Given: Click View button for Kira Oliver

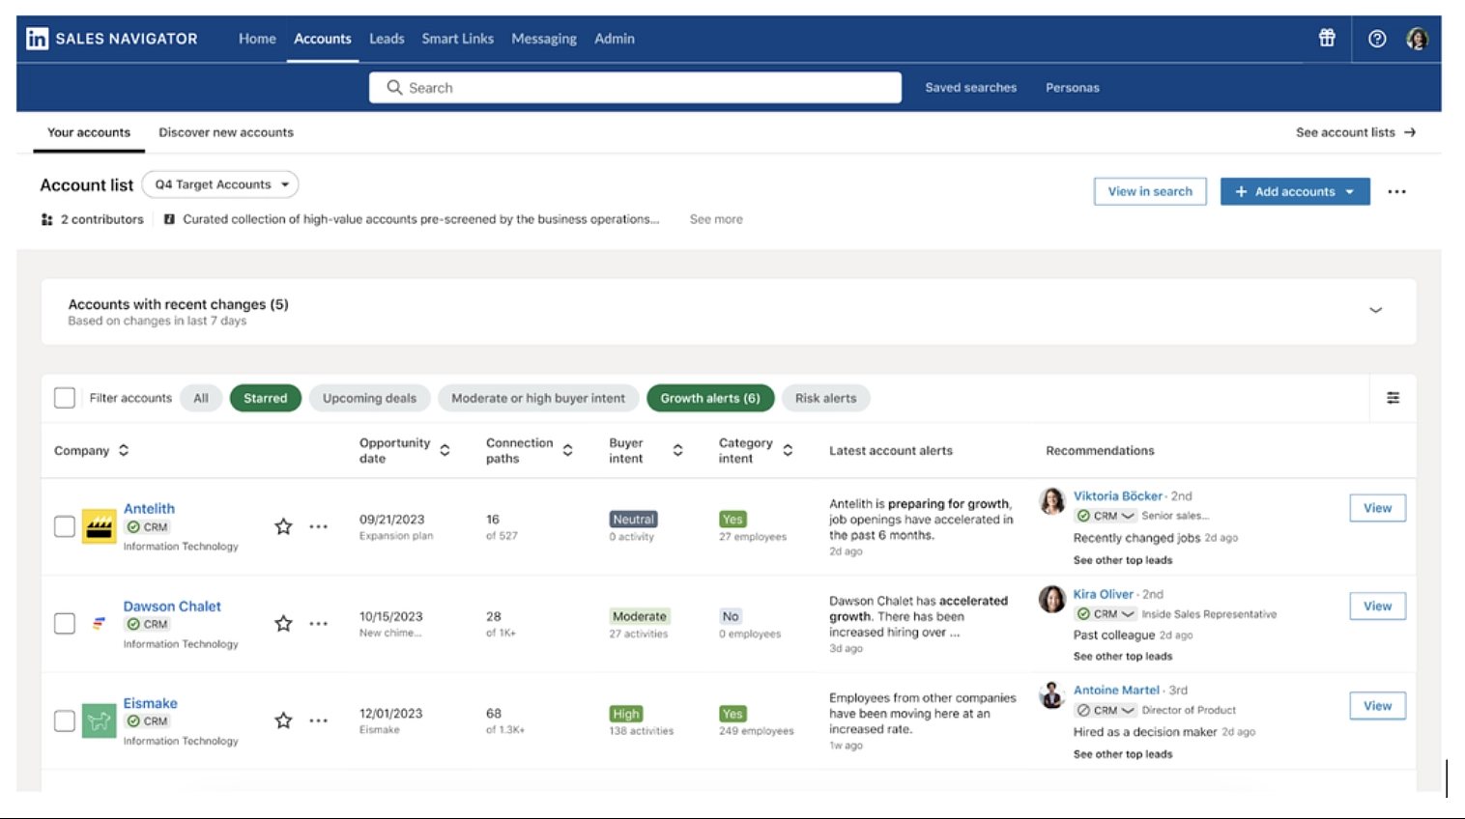Looking at the screenshot, I should [1377, 606].
